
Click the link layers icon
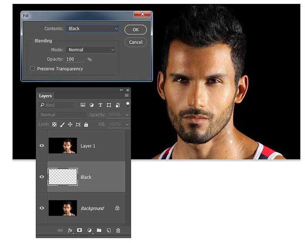click(60, 230)
